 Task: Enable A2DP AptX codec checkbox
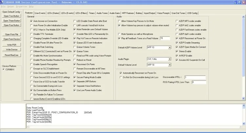(177, 34)
